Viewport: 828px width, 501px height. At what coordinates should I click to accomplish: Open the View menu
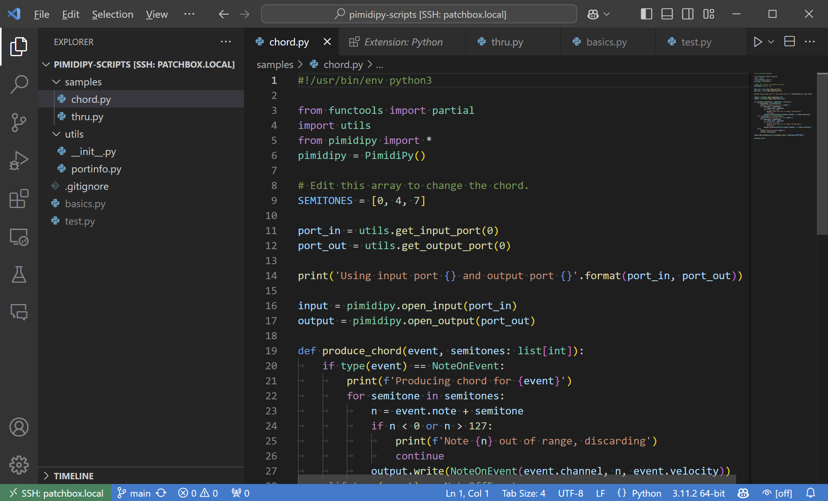click(157, 14)
